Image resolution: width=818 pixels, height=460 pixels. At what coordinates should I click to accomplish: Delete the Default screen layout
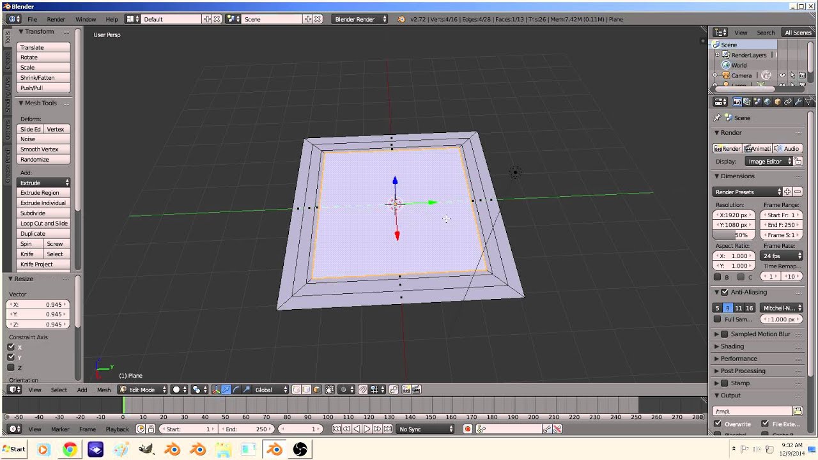pos(217,19)
